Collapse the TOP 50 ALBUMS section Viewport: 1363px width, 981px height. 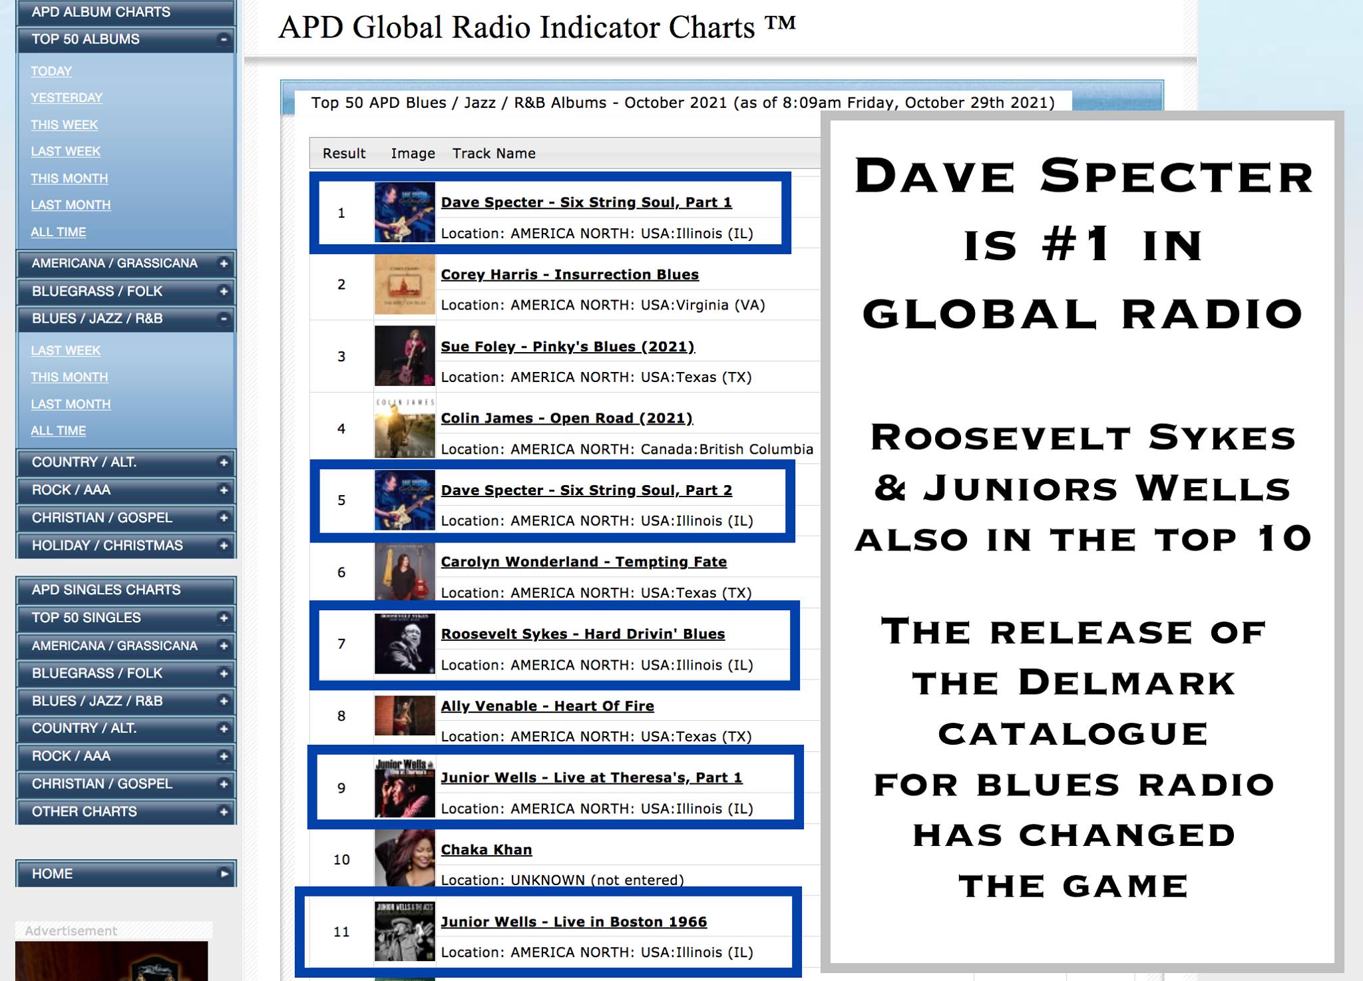pos(224,39)
